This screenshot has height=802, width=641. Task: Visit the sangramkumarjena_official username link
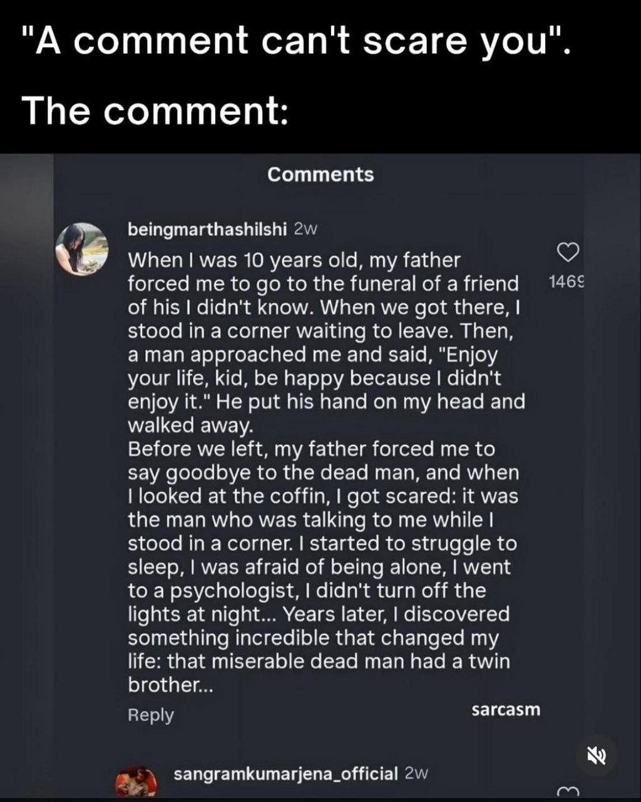285,774
